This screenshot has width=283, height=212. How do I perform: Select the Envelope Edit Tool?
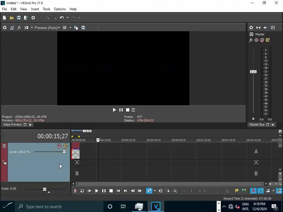click(161, 191)
